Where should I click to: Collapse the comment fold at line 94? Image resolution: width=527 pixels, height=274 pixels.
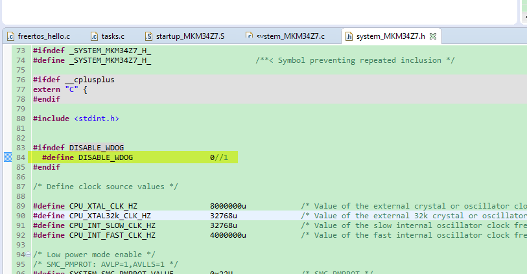pyautogui.click(x=27, y=255)
